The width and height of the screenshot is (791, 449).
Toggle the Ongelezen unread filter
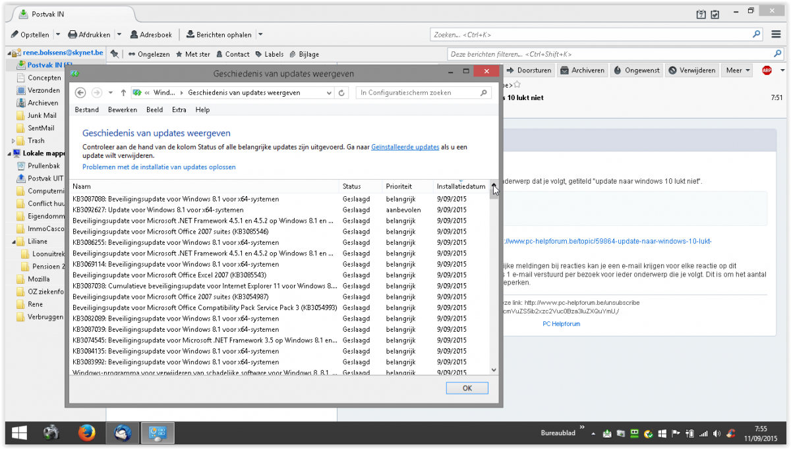149,54
